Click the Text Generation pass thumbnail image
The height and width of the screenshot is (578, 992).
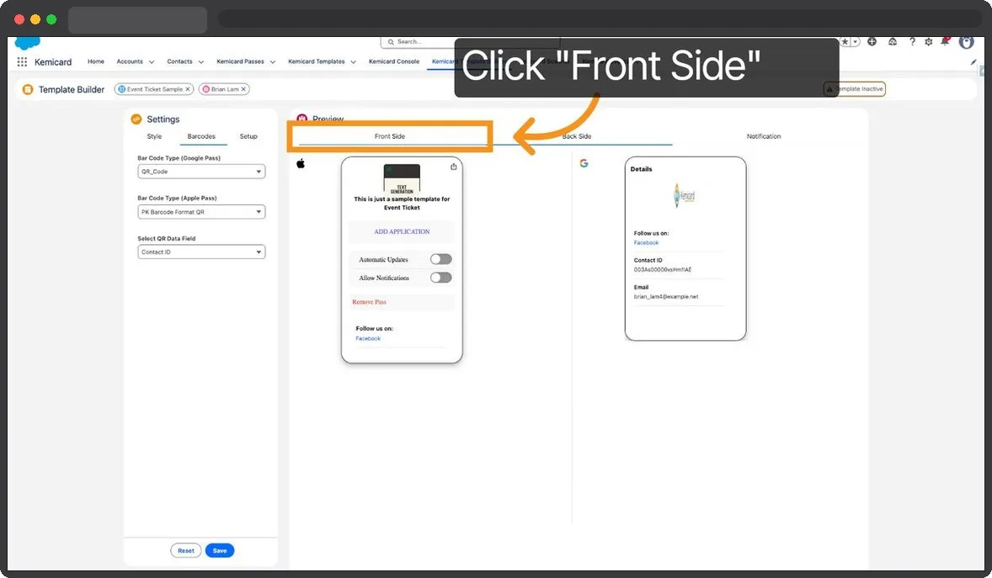pyautogui.click(x=402, y=179)
